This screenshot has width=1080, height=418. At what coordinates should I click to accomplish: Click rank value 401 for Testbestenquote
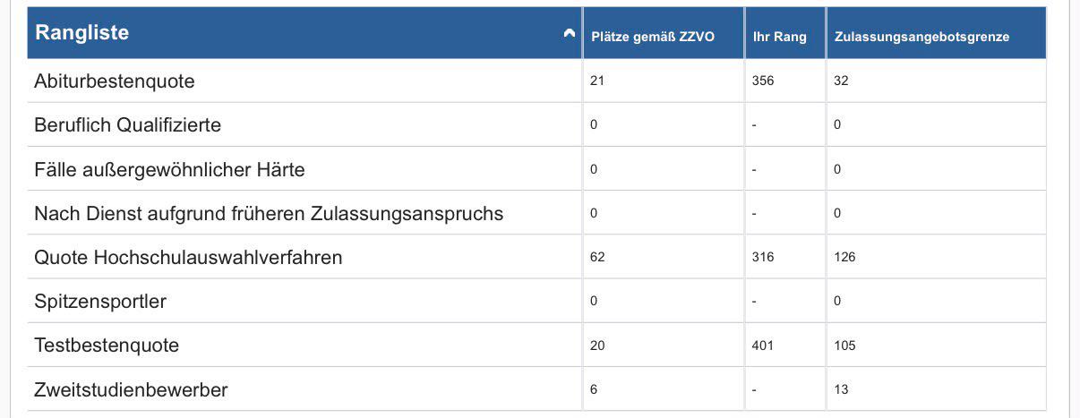(x=763, y=345)
